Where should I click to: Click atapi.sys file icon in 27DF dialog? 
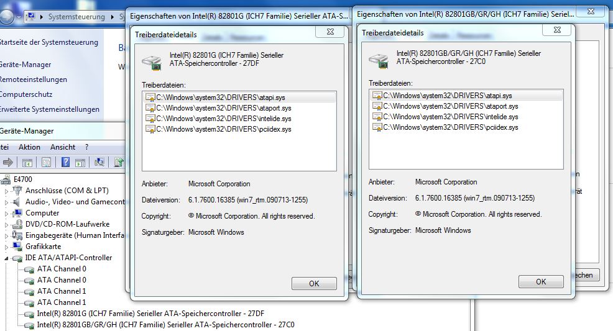150,97
